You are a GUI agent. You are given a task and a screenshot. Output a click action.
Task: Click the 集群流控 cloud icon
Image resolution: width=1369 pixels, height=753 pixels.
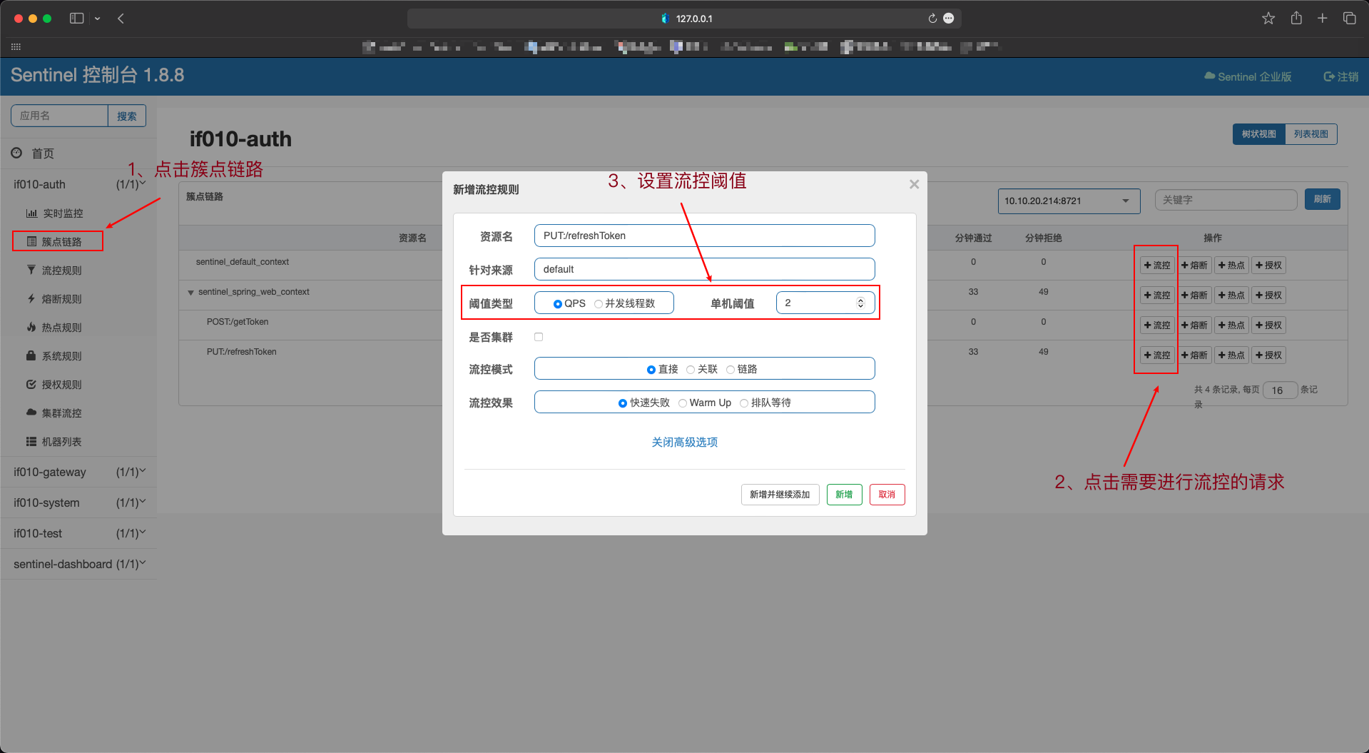pos(31,413)
